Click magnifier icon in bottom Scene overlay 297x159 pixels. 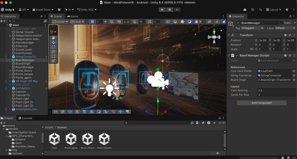(113, 112)
